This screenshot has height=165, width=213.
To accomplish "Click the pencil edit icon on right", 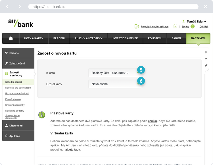I will pyautogui.click(x=206, y=66).
